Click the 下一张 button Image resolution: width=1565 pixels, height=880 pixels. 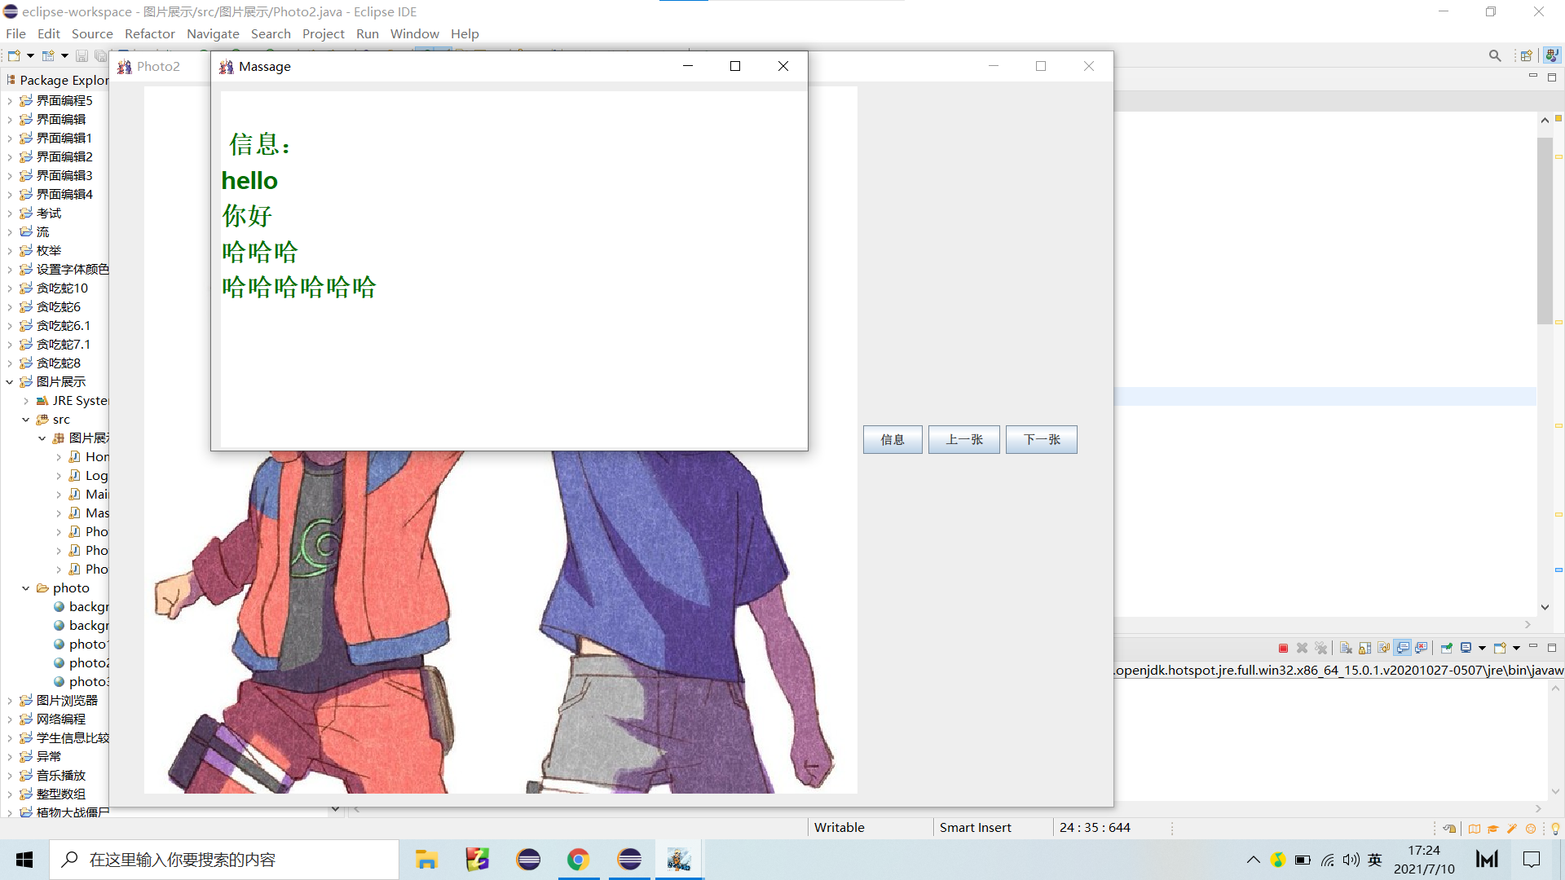click(1041, 439)
